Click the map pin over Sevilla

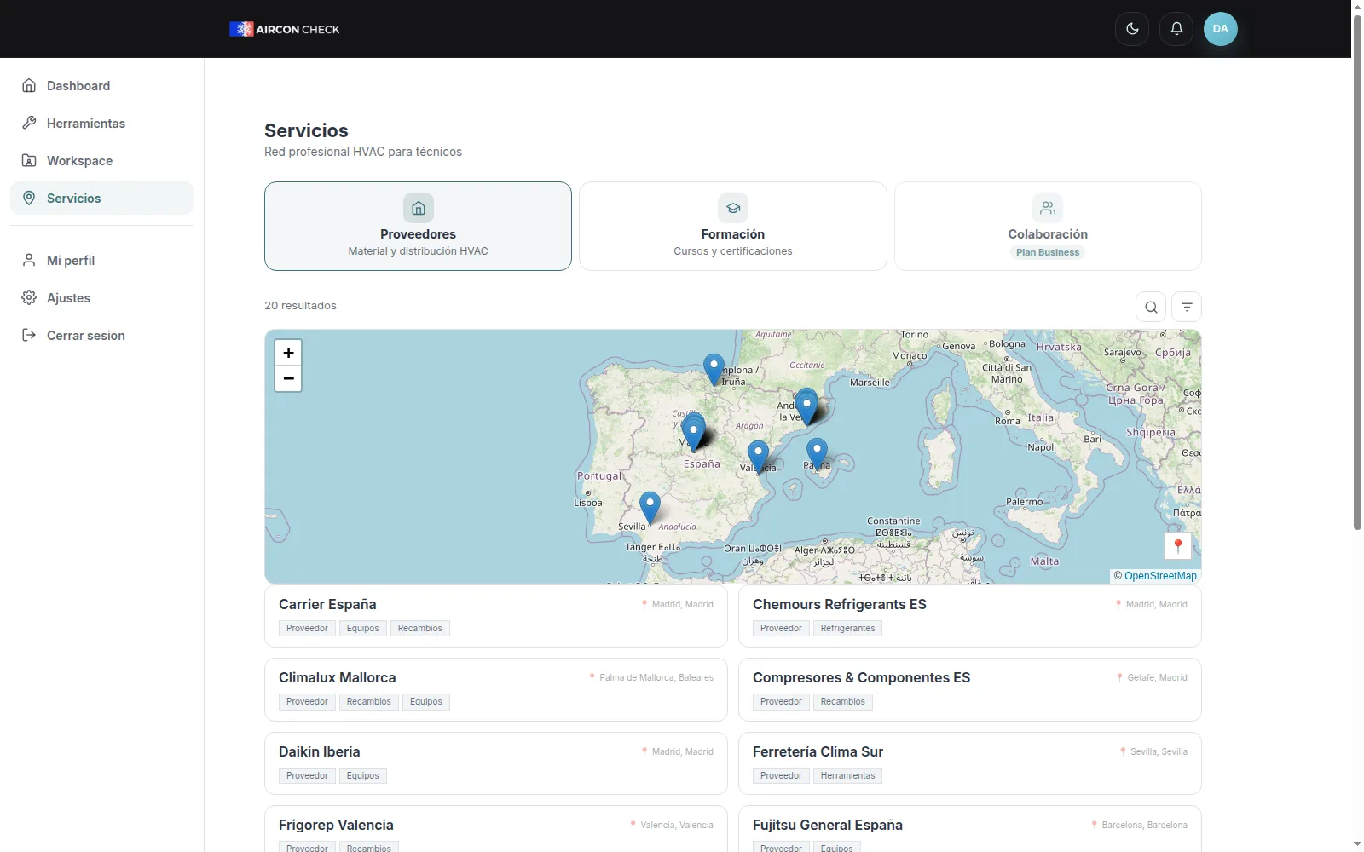(x=650, y=507)
